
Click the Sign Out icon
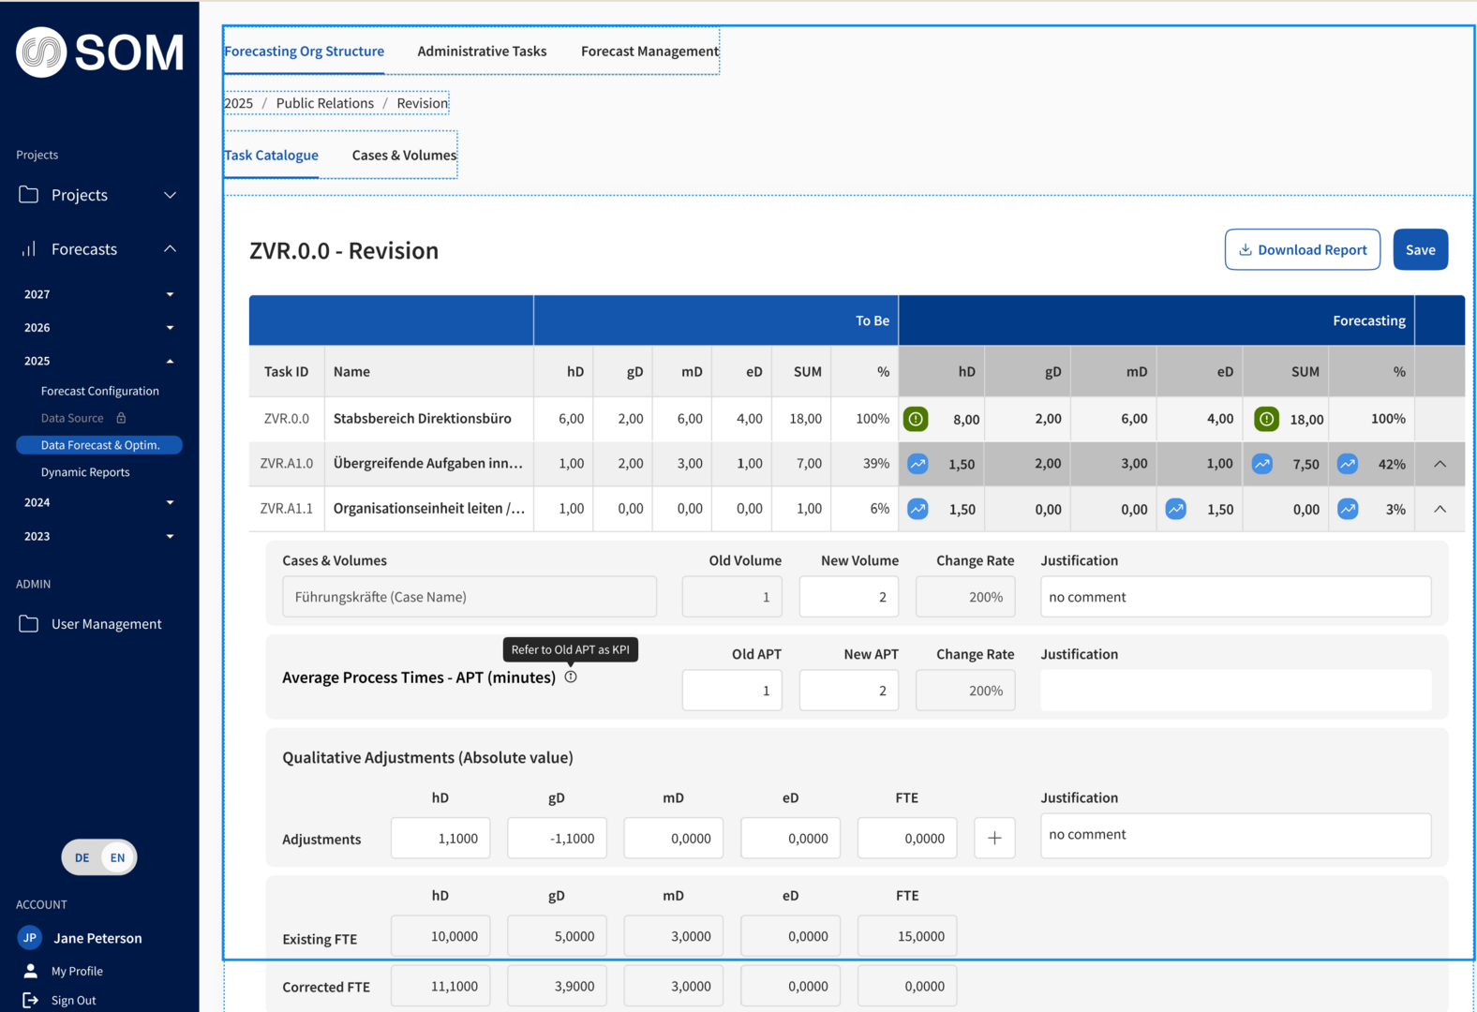[30, 1000]
